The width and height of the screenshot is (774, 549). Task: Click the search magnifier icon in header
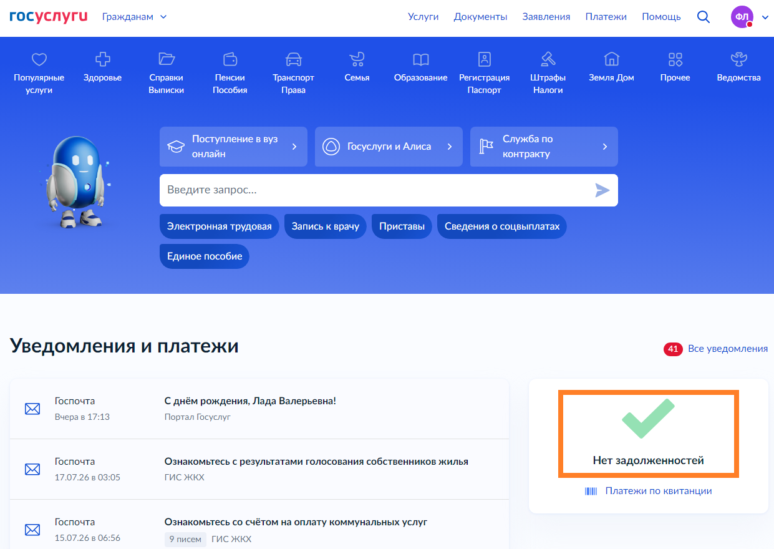pyautogui.click(x=704, y=17)
